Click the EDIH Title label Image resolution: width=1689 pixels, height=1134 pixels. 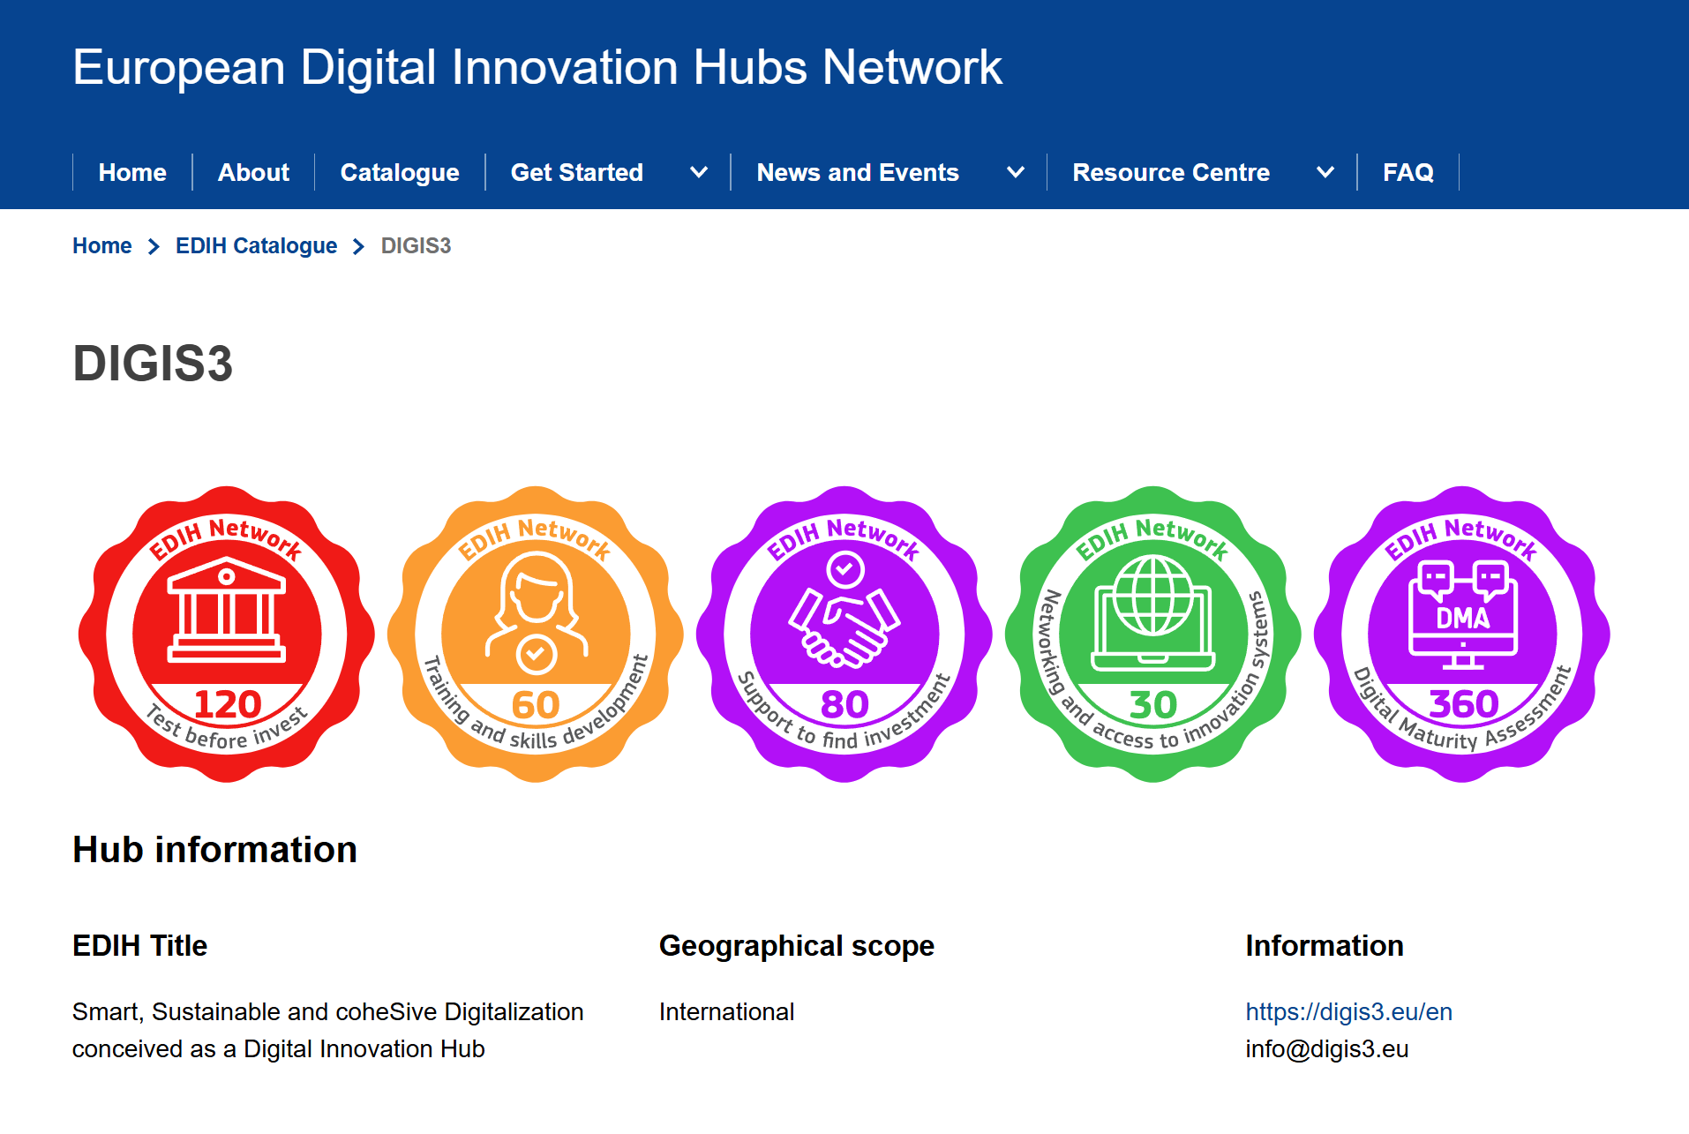click(139, 945)
